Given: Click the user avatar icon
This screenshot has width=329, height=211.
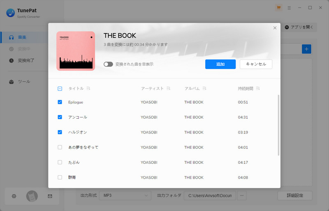Looking at the screenshot, I should 32,196.
